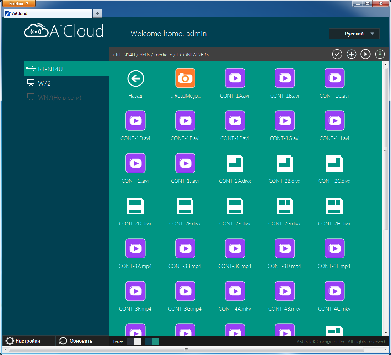Select the RT-N14U device in sidebar

click(x=66, y=69)
